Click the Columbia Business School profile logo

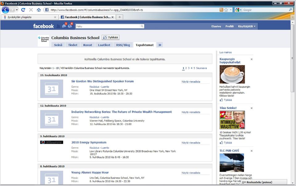43,41
